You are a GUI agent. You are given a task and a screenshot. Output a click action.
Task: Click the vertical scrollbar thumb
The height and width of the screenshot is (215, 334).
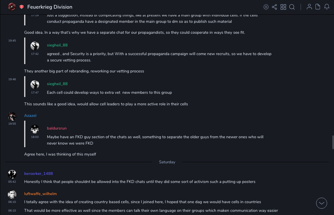333,142
